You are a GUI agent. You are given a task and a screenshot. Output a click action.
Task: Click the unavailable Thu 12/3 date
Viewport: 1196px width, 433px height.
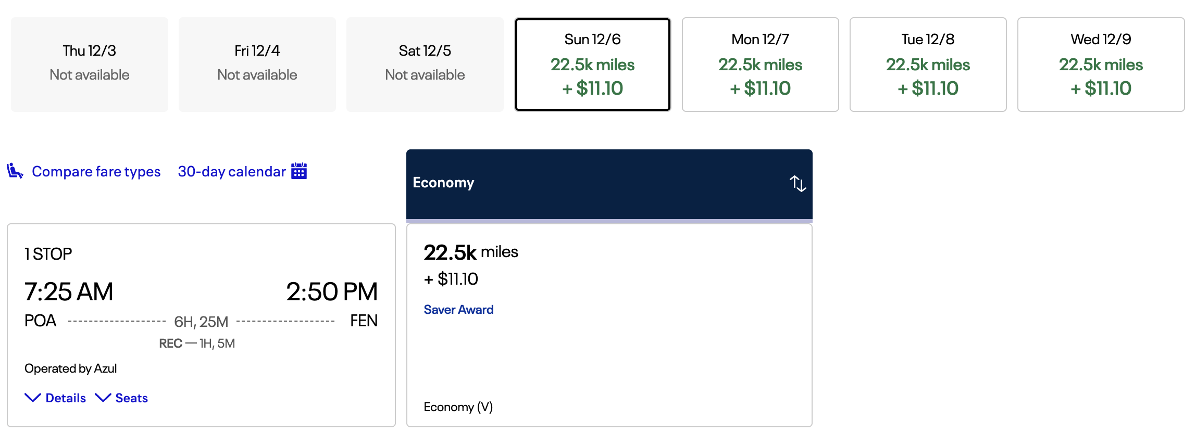[90, 65]
